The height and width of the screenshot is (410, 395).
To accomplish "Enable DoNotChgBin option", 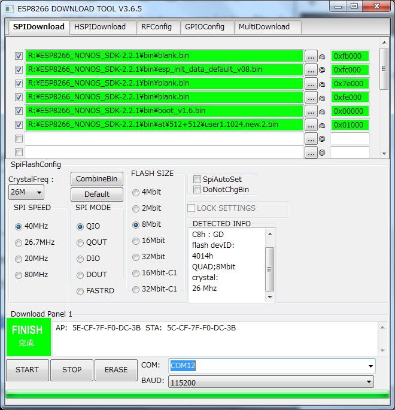I will pos(197,189).
